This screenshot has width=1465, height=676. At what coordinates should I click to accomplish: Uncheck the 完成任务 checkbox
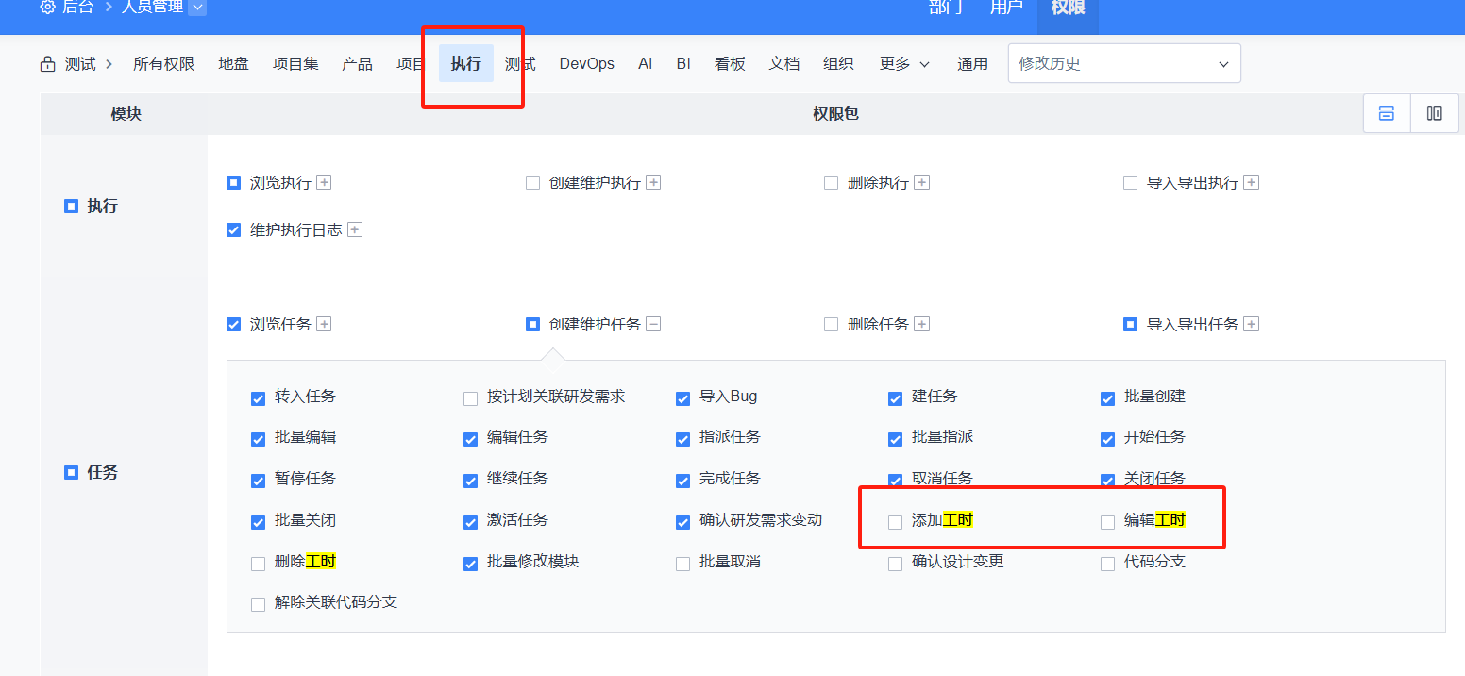(682, 481)
